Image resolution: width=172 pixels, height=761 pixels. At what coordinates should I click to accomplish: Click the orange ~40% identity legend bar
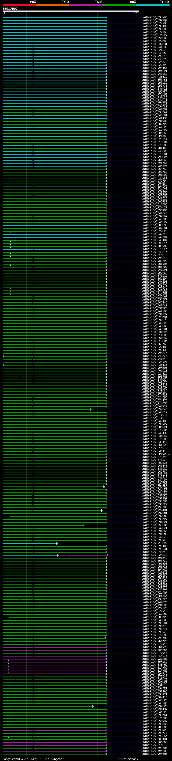tap(53, 5)
